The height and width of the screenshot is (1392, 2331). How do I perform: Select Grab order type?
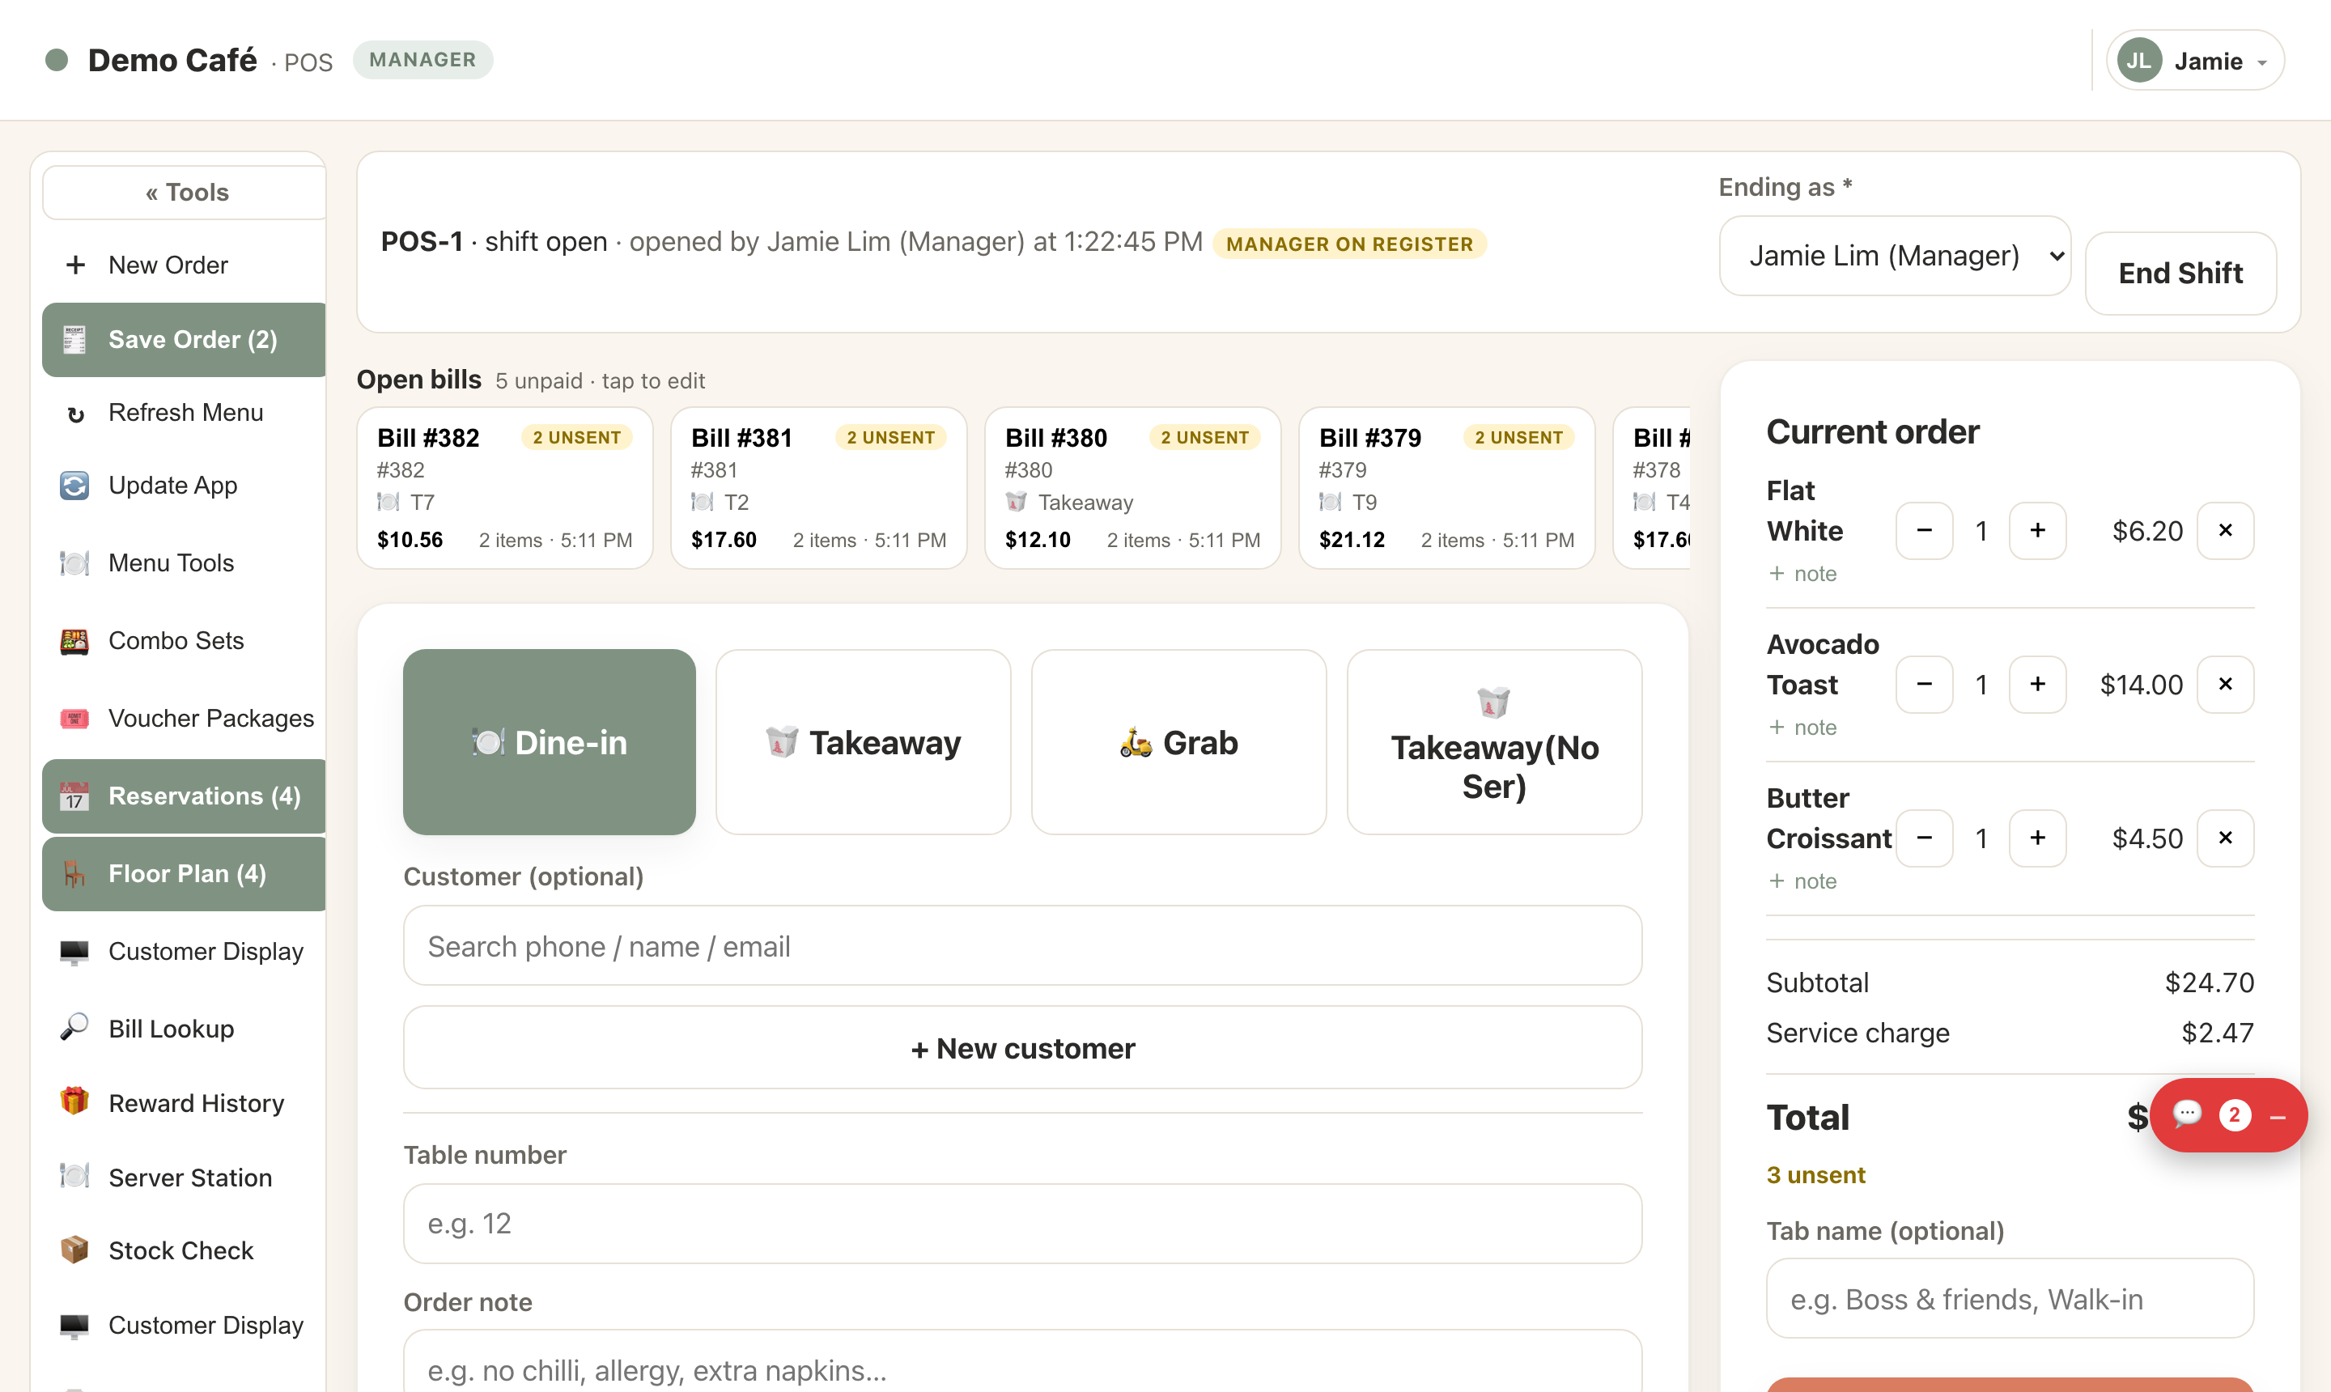[1178, 742]
